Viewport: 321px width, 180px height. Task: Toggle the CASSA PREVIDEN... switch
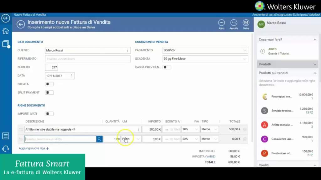[x=167, y=67]
